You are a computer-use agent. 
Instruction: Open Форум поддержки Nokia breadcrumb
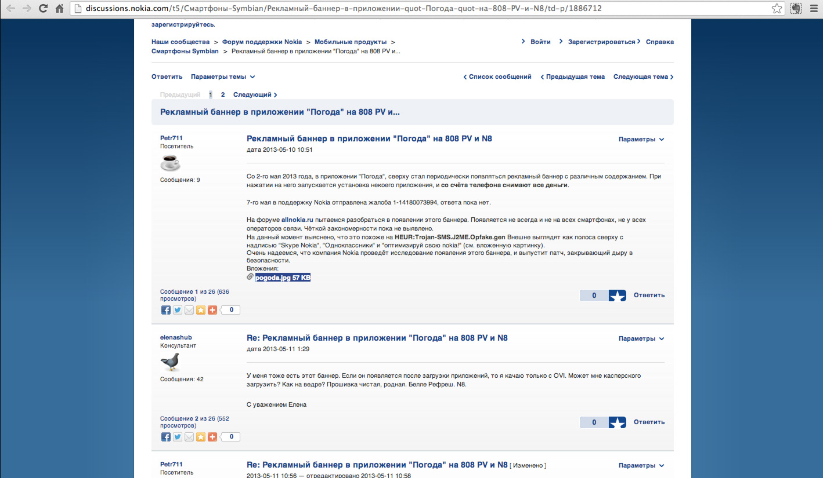point(262,42)
